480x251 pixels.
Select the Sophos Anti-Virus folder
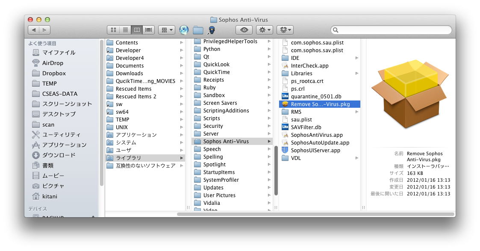[x=232, y=142]
